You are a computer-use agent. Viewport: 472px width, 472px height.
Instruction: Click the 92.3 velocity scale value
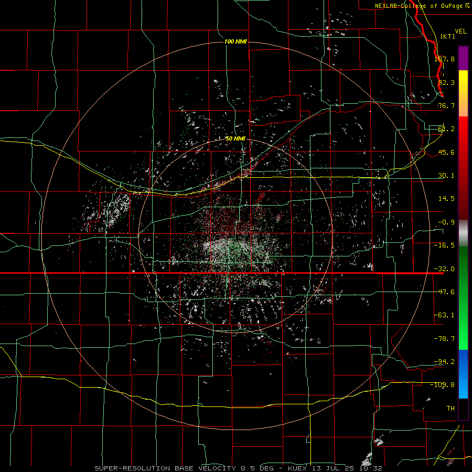(446, 82)
